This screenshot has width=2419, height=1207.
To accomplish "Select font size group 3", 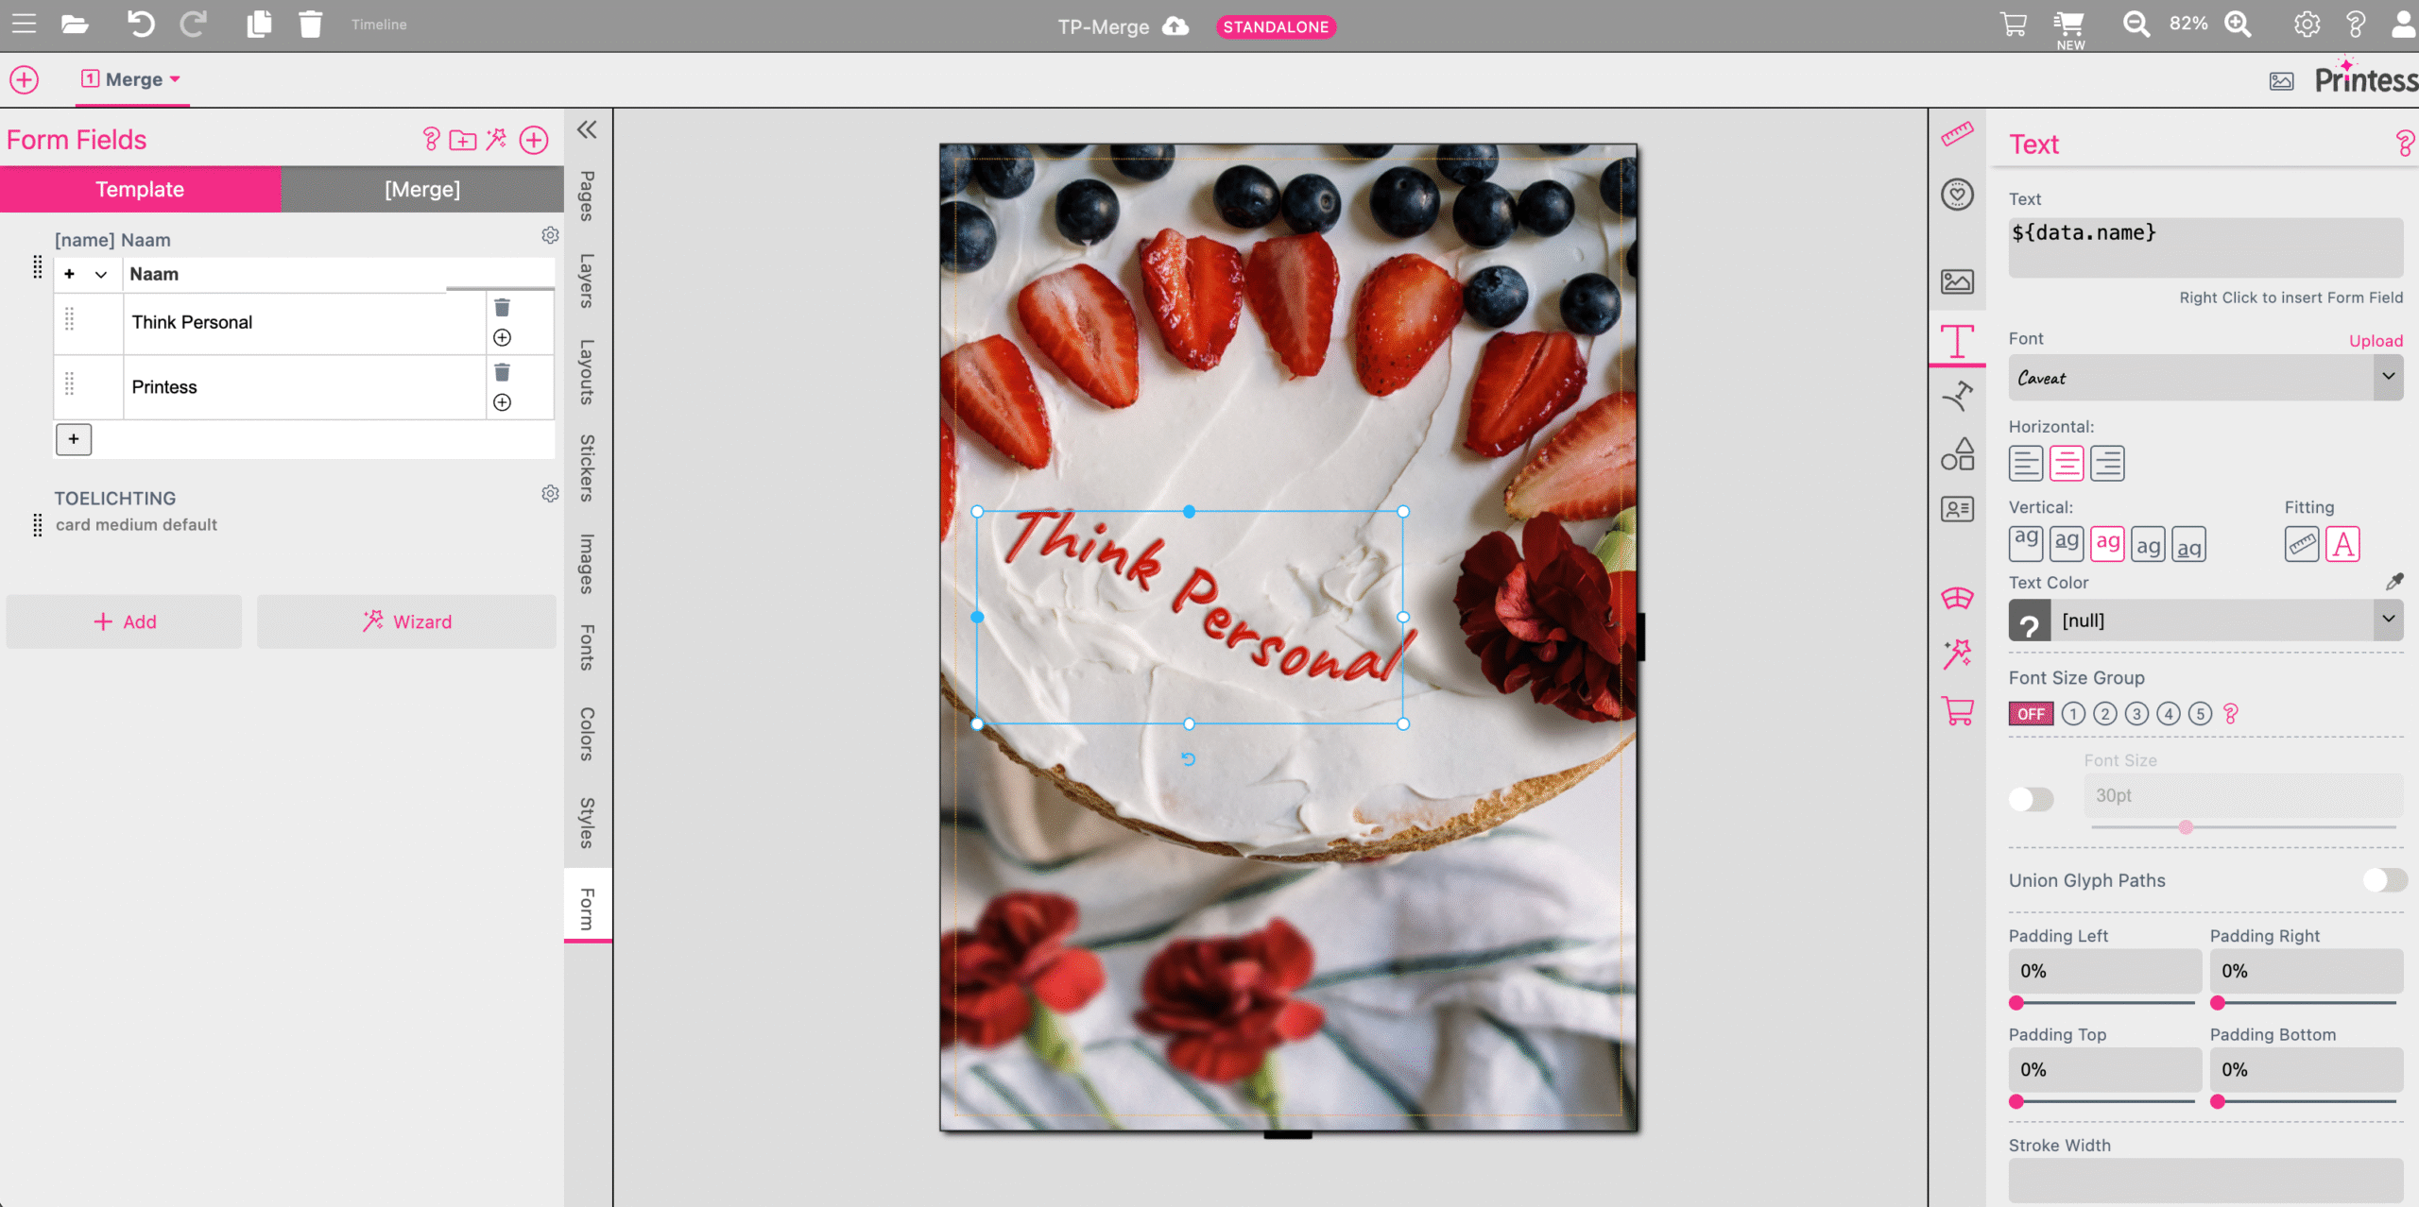I will point(2136,714).
